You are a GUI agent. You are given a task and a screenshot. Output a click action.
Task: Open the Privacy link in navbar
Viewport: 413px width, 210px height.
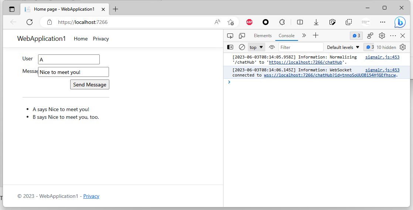(101, 39)
